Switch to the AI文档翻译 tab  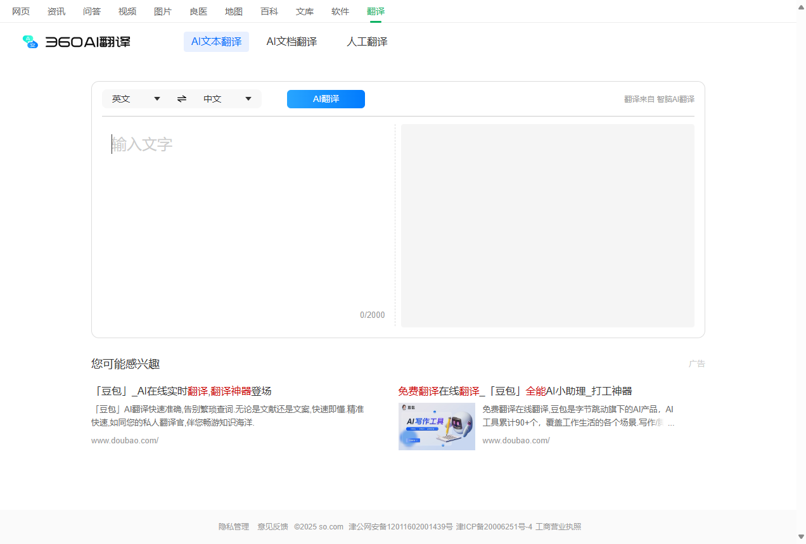pyautogui.click(x=291, y=41)
